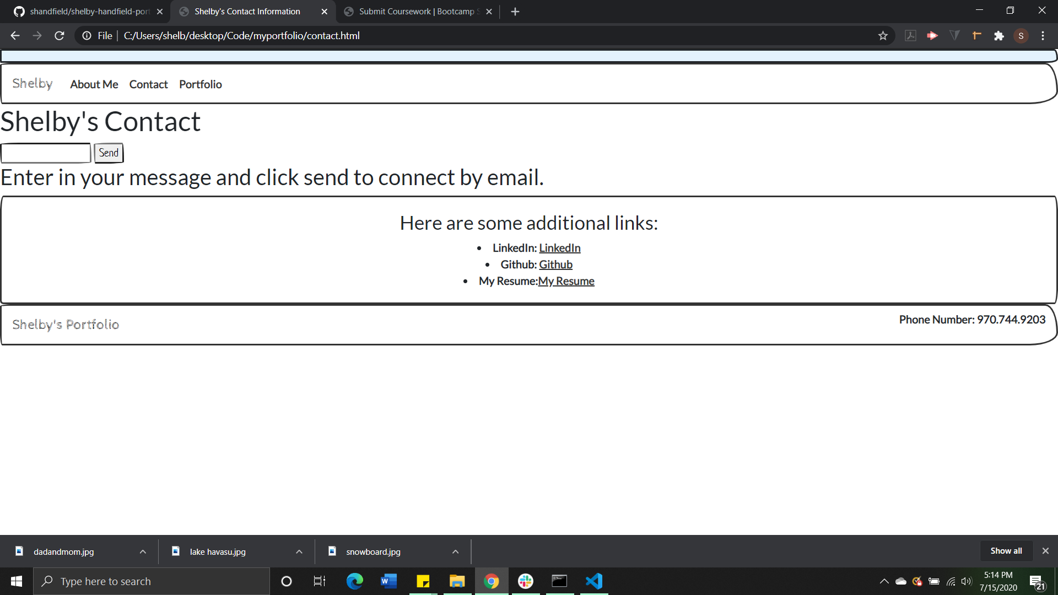Show hidden system tray icons
Image resolution: width=1058 pixels, height=595 pixels.
click(884, 581)
